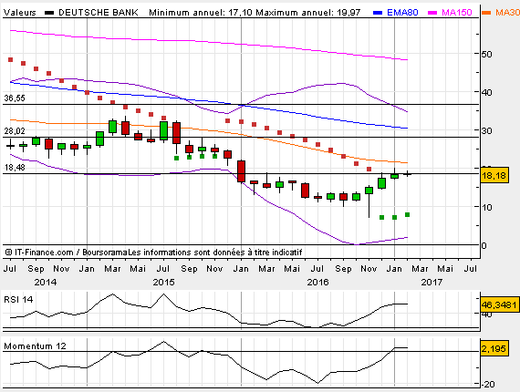
Task: Click the 28,02 horizontal level label
Action: coord(15,131)
